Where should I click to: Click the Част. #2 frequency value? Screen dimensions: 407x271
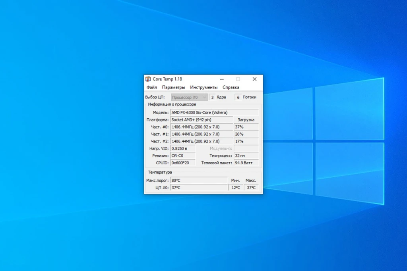202,142
